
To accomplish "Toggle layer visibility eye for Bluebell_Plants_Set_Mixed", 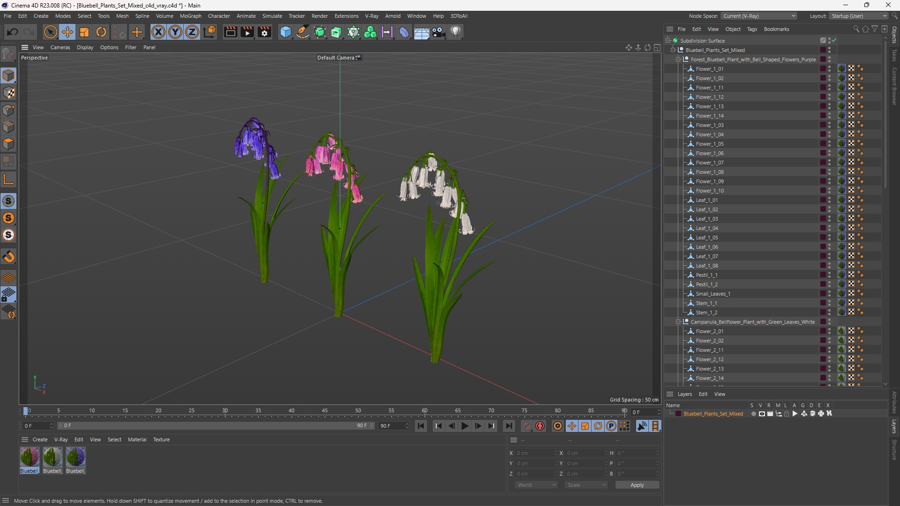I will (762, 414).
